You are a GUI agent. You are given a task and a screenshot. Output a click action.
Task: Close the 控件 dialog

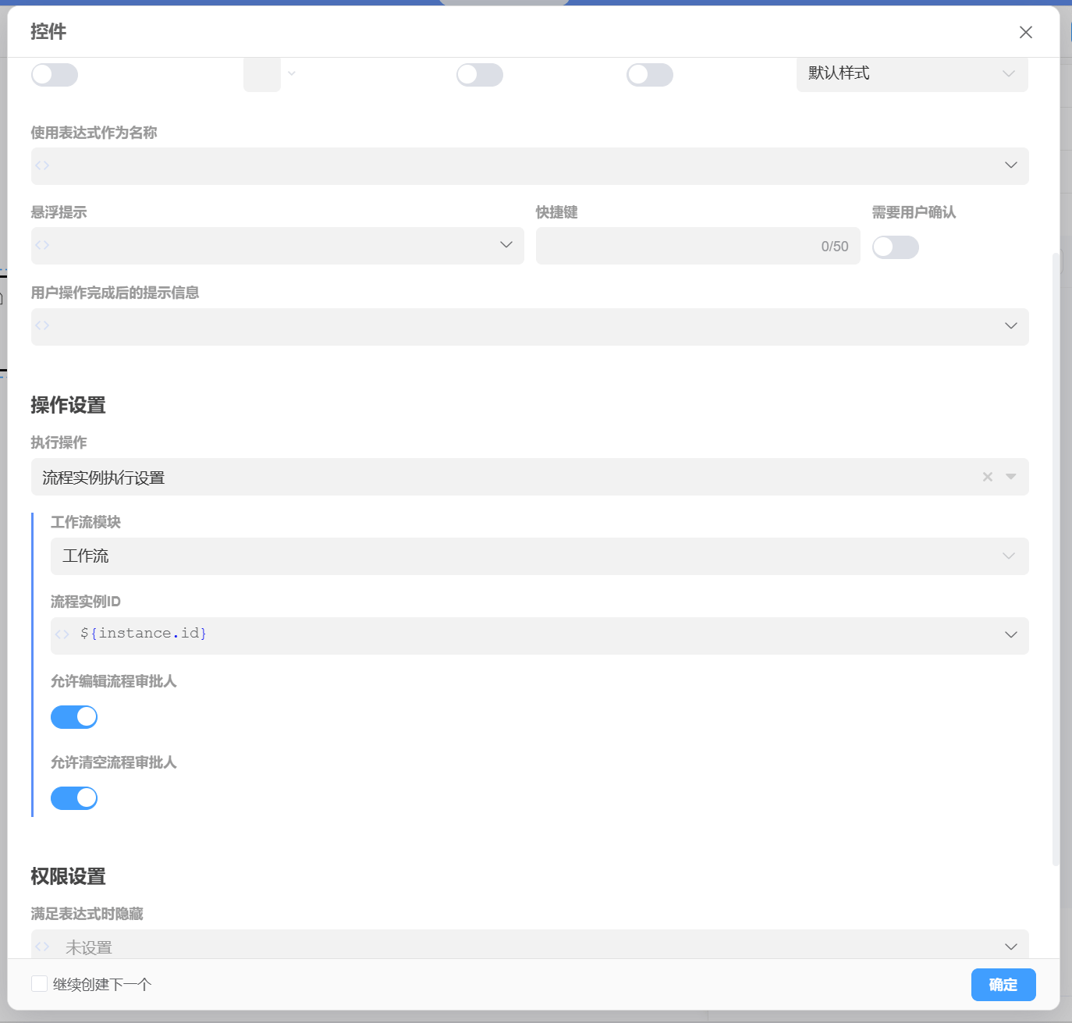pyautogui.click(x=1025, y=32)
